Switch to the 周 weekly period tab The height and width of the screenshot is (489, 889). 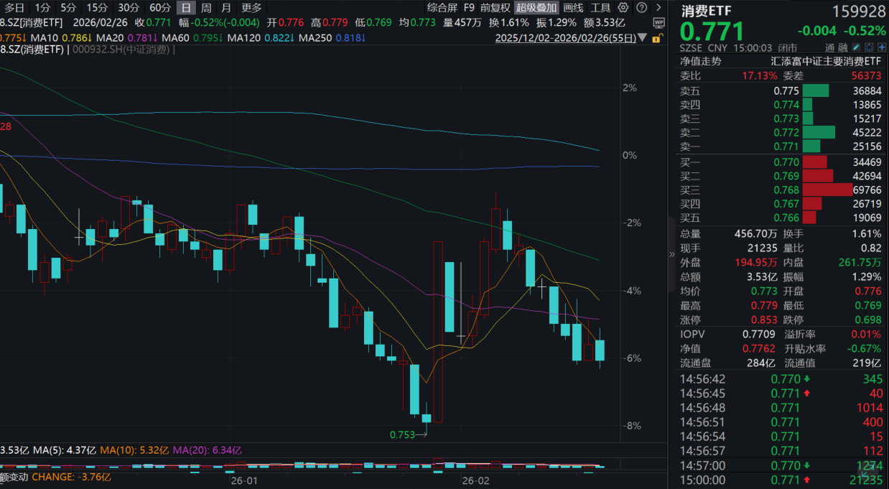tap(206, 8)
